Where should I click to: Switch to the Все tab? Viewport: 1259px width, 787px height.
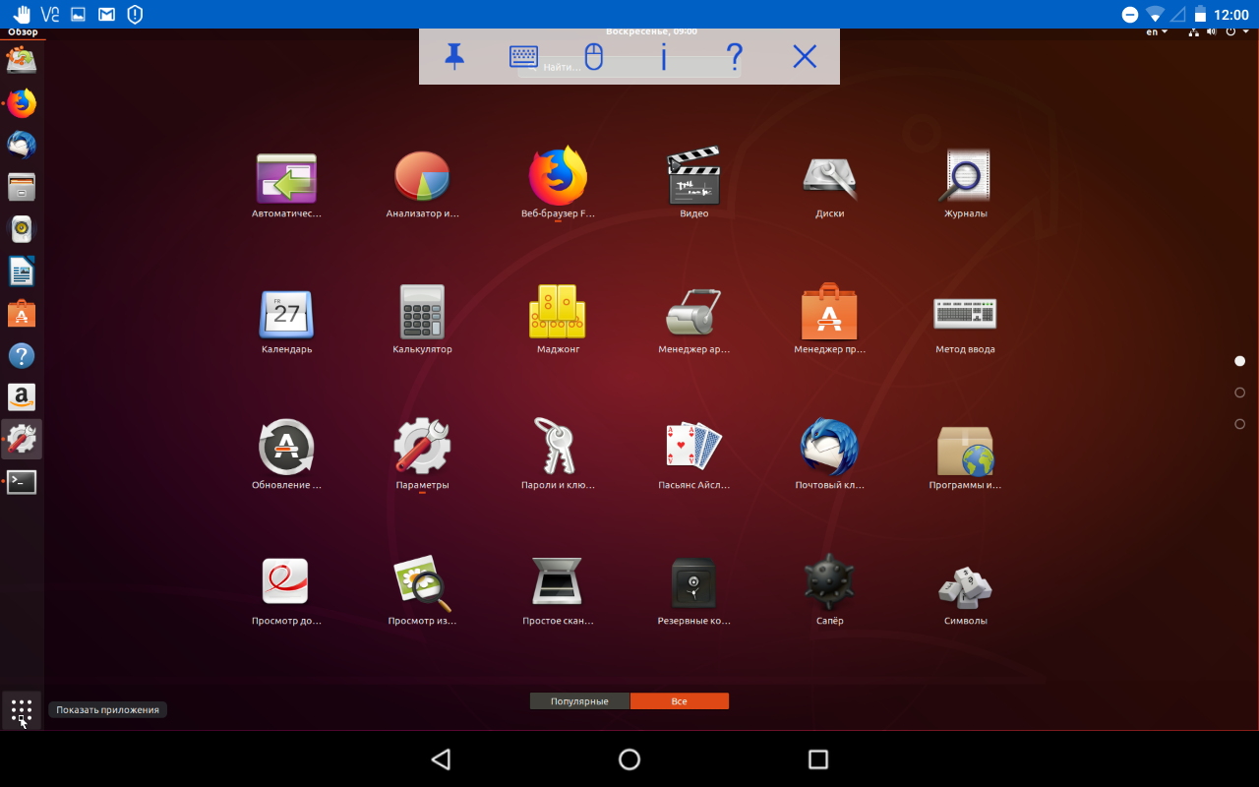679,701
